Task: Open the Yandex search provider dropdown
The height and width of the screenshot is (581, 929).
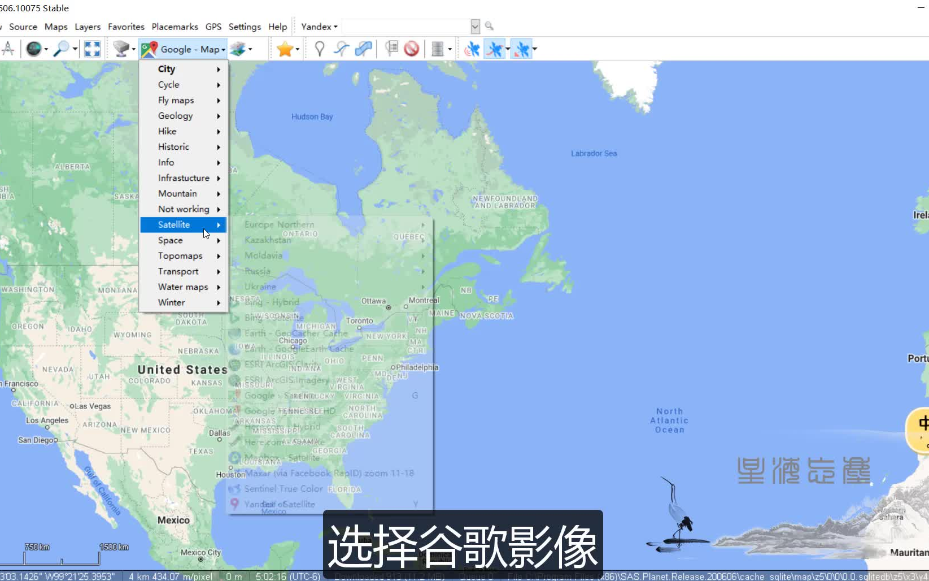Action: tap(319, 27)
